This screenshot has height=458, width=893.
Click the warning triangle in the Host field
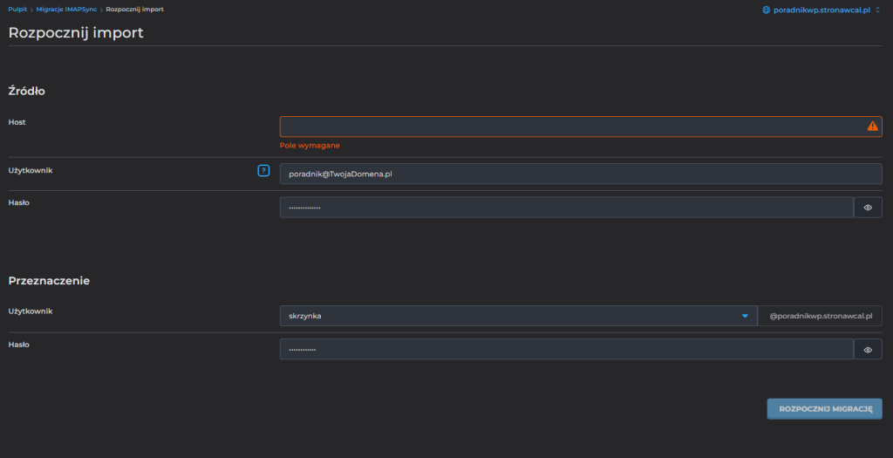(x=872, y=126)
